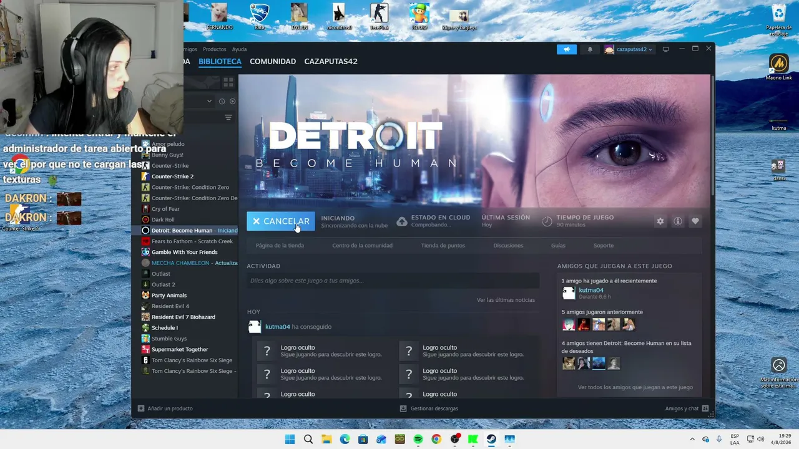
Task: Click the Steam taskbar icon
Action: click(491, 439)
